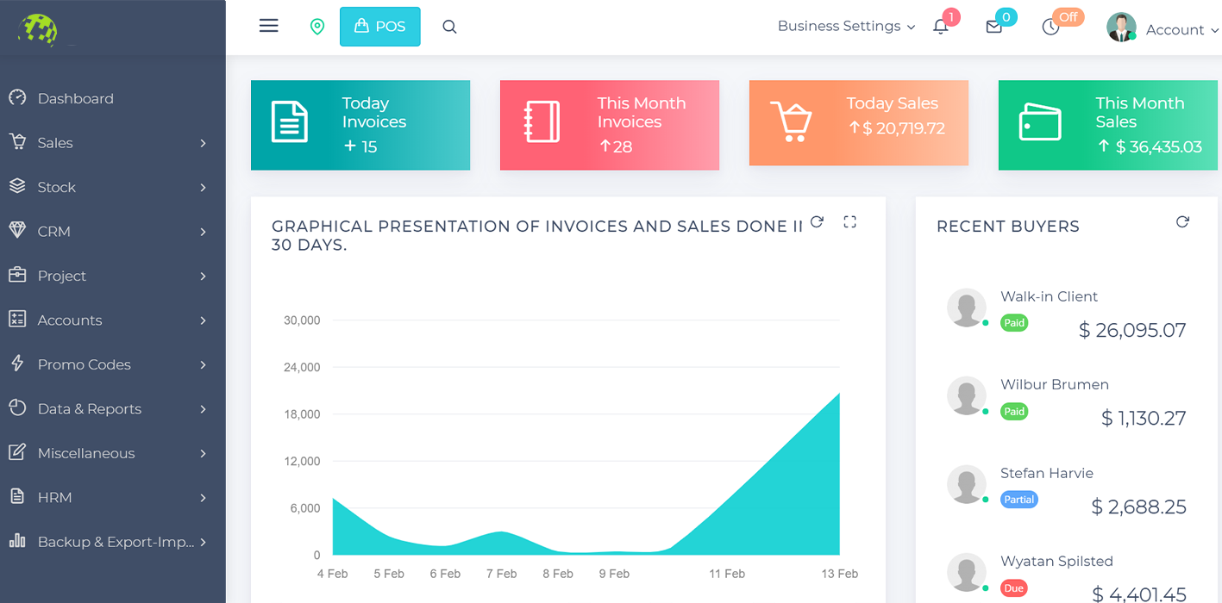Refresh the Recent Buyers panel
Image resolution: width=1222 pixels, height=603 pixels.
click(1182, 222)
